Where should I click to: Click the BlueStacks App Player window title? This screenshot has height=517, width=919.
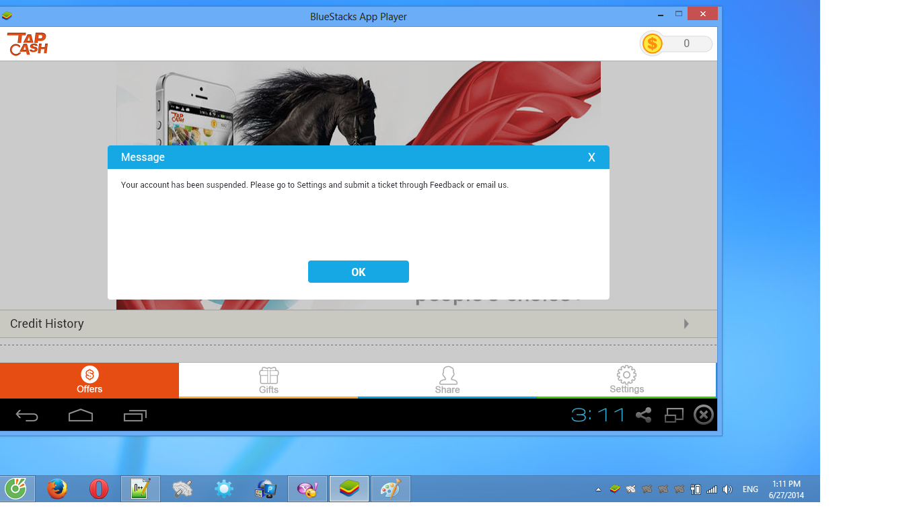coord(359,17)
